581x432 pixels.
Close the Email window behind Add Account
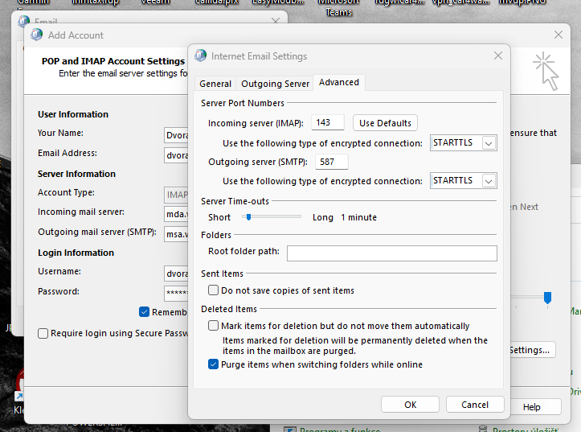(276, 21)
